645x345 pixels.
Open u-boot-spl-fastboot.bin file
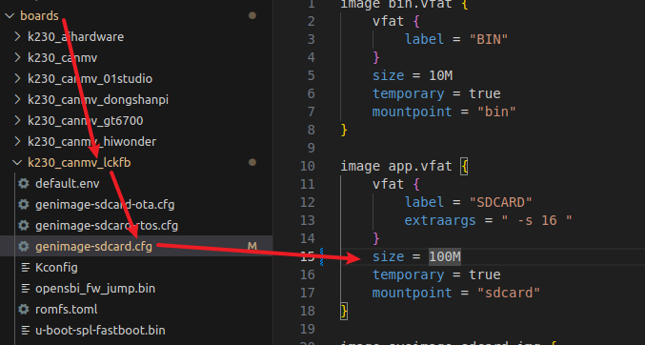tap(100, 331)
